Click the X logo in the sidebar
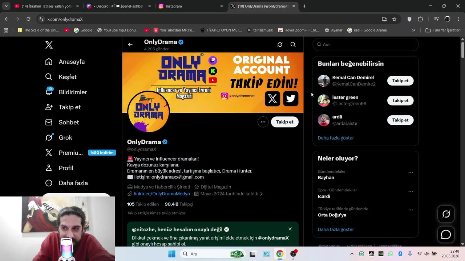 [49, 45]
